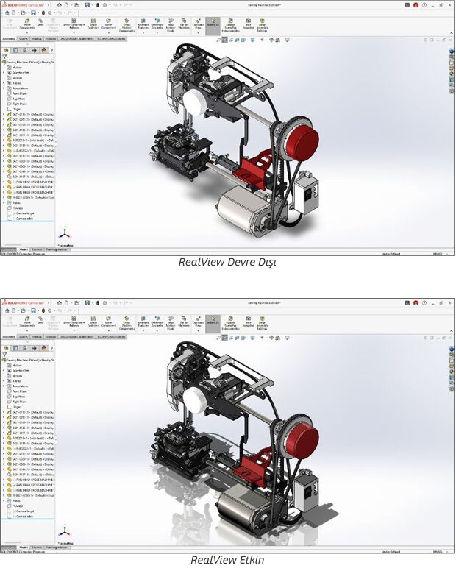Expand the Annotations node in the upper feature tree
The height and width of the screenshot is (571, 456).
[4, 88]
